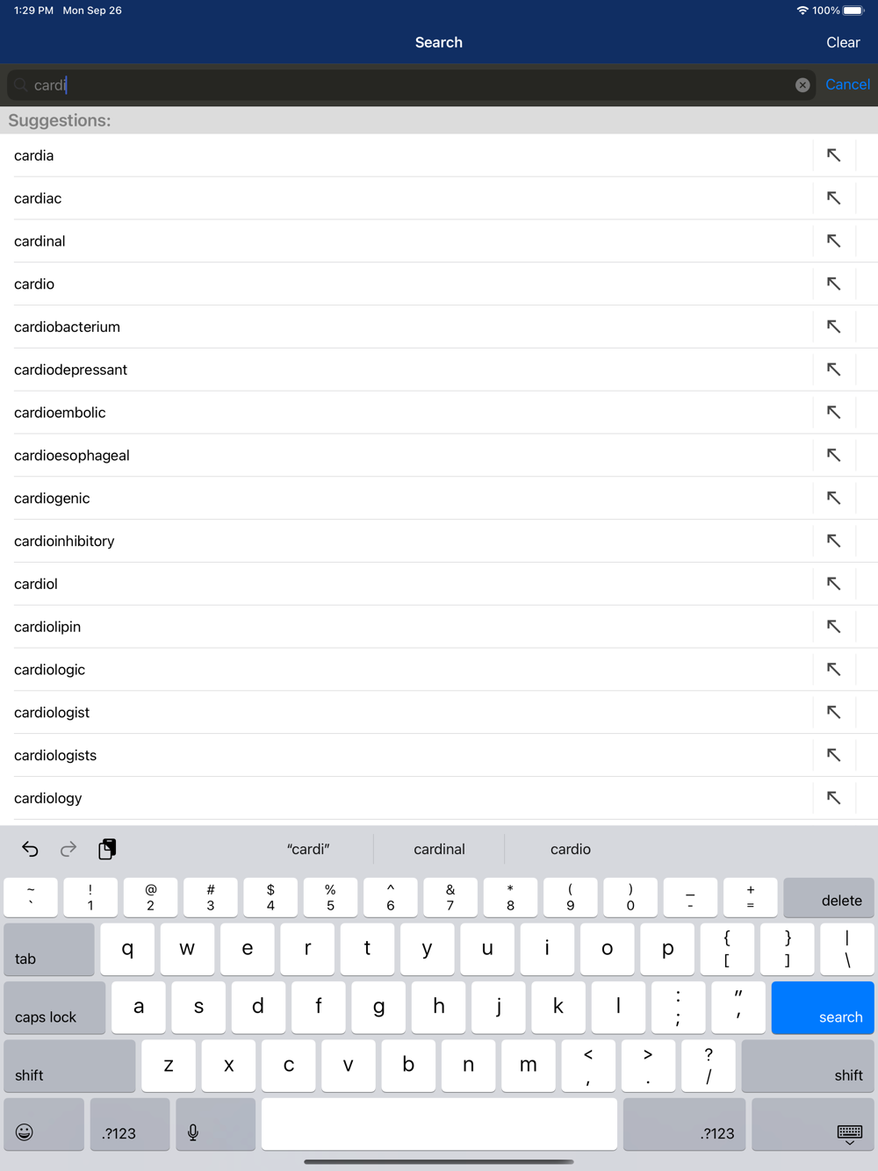Tap Clear in the top bar
This screenshot has height=1171, width=878.
coord(843,42)
